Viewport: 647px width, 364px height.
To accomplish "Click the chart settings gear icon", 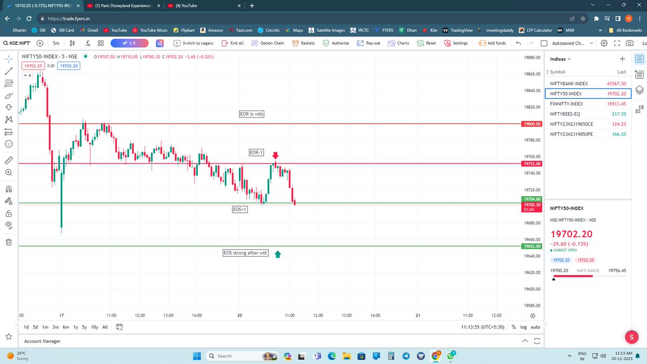I will tap(604, 43).
